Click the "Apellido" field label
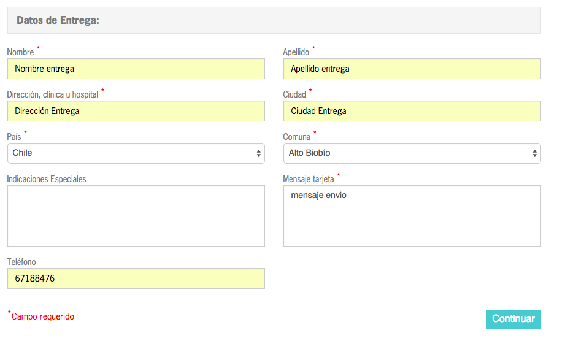Viewport: 565px width, 341px height. [296, 53]
